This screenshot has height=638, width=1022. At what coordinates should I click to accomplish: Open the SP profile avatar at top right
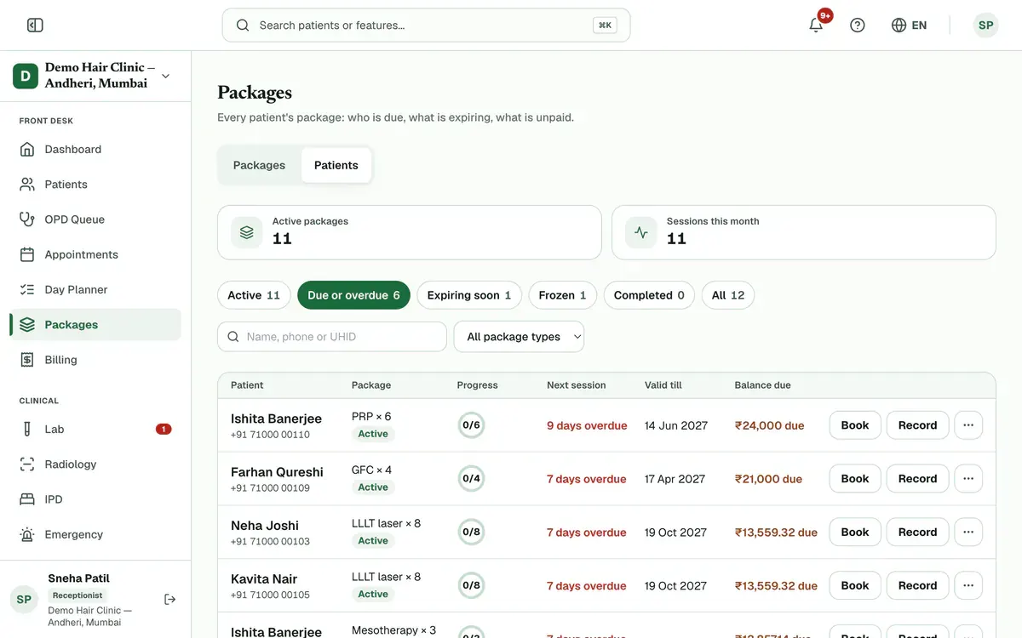pos(985,26)
